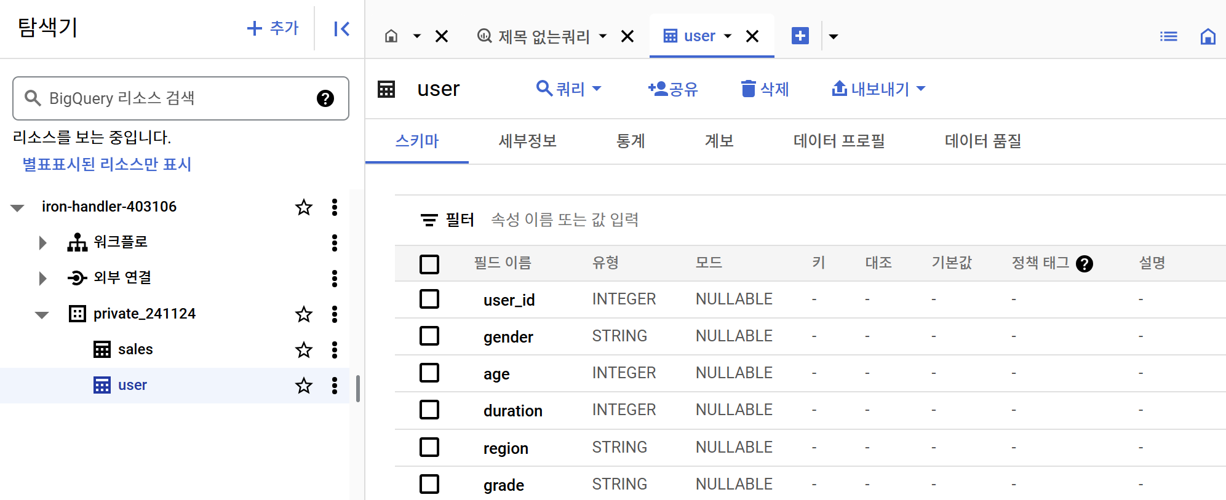Open the dropdown arrow beside the new-tab button

click(834, 36)
